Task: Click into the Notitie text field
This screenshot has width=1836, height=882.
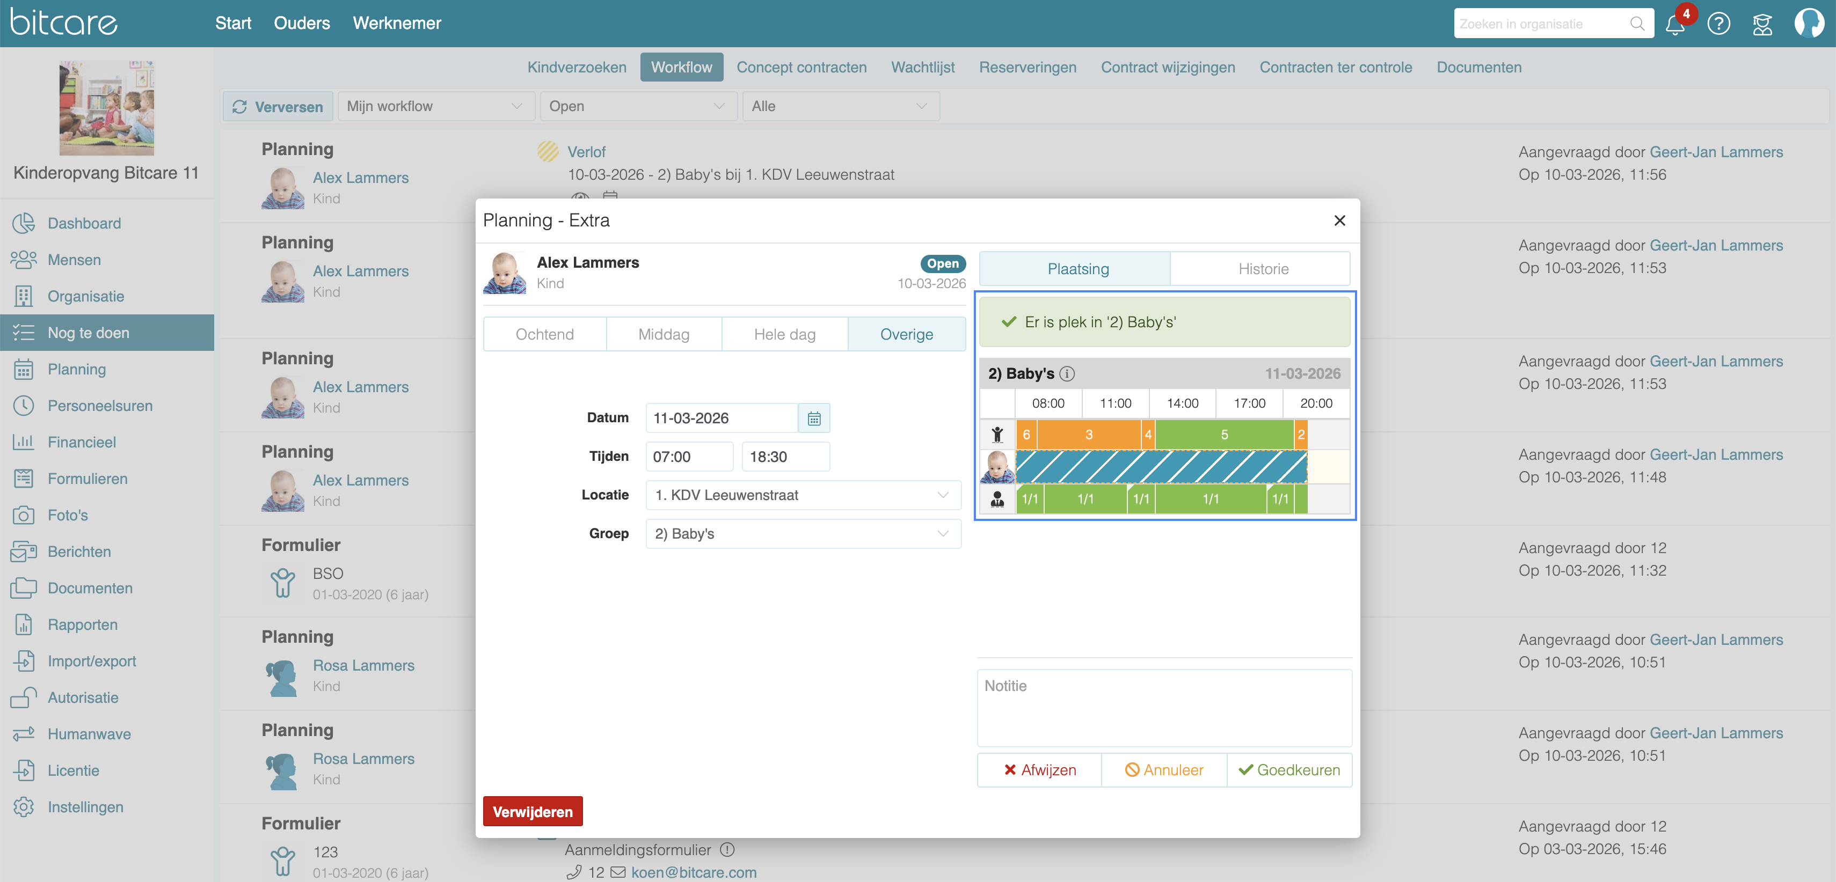Action: (x=1163, y=707)
